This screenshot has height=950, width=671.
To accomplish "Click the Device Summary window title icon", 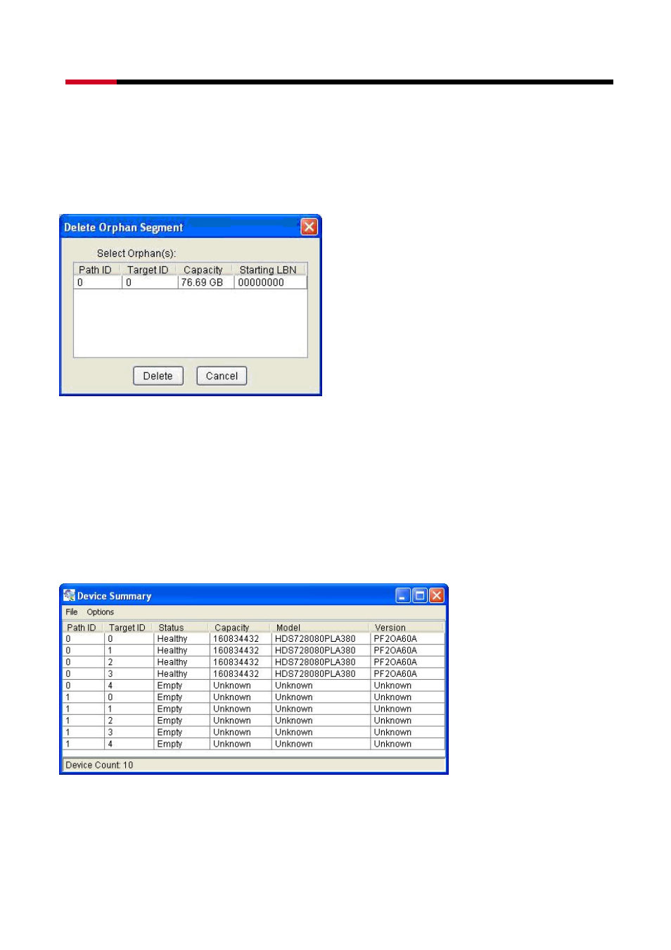I will (69, 595).
